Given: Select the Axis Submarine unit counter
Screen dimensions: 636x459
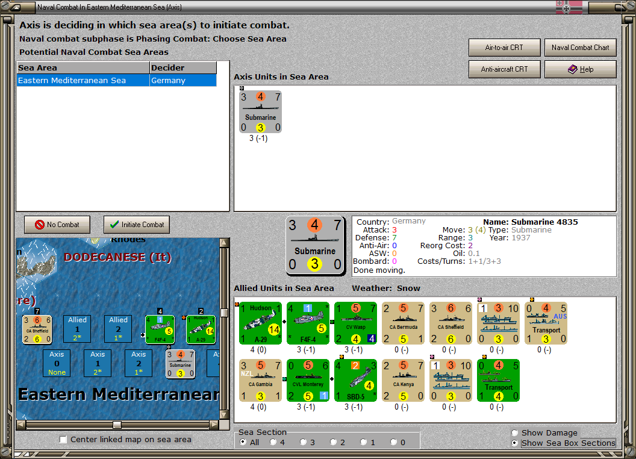Looking at the screenshot, I should 260,111.
